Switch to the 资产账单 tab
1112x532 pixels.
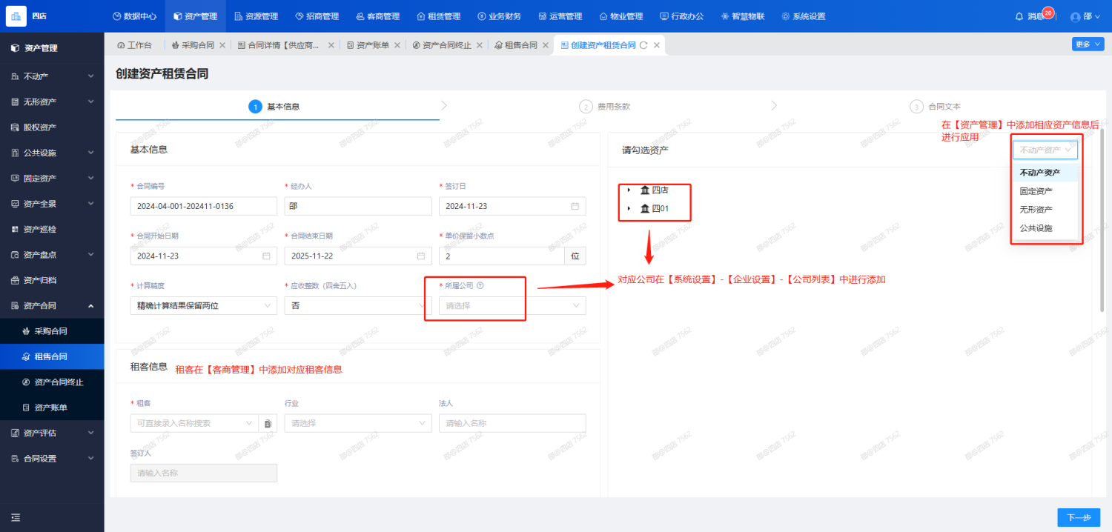(x=368, y=45)
